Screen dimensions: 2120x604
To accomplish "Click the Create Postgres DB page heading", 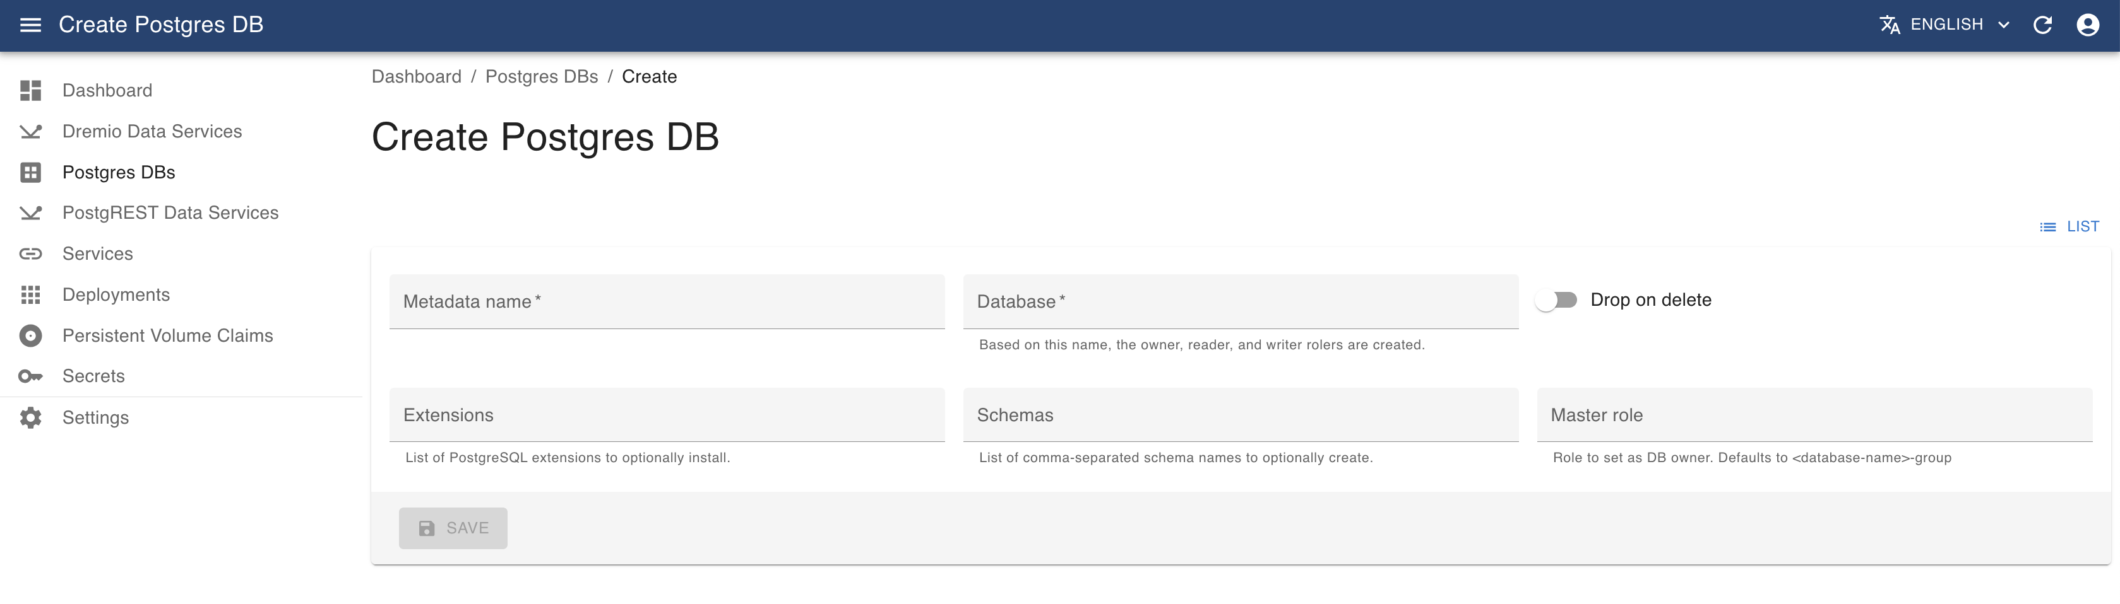I will coord(545,137).
